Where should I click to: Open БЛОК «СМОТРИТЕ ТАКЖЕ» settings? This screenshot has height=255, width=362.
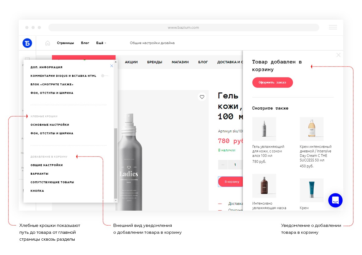point(52,84)
